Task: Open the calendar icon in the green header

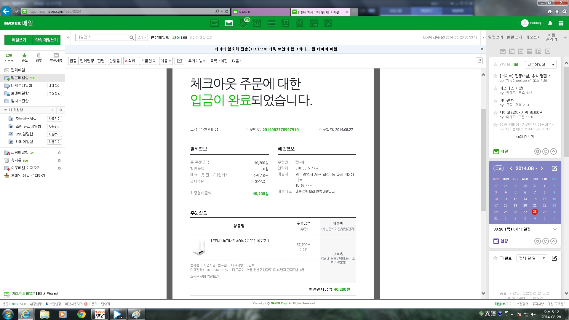Action: pos(257,23)
